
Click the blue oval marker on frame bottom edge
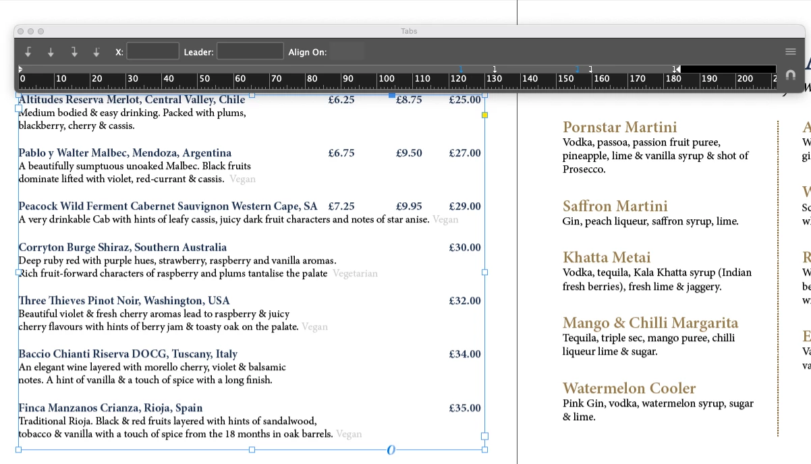391,450
